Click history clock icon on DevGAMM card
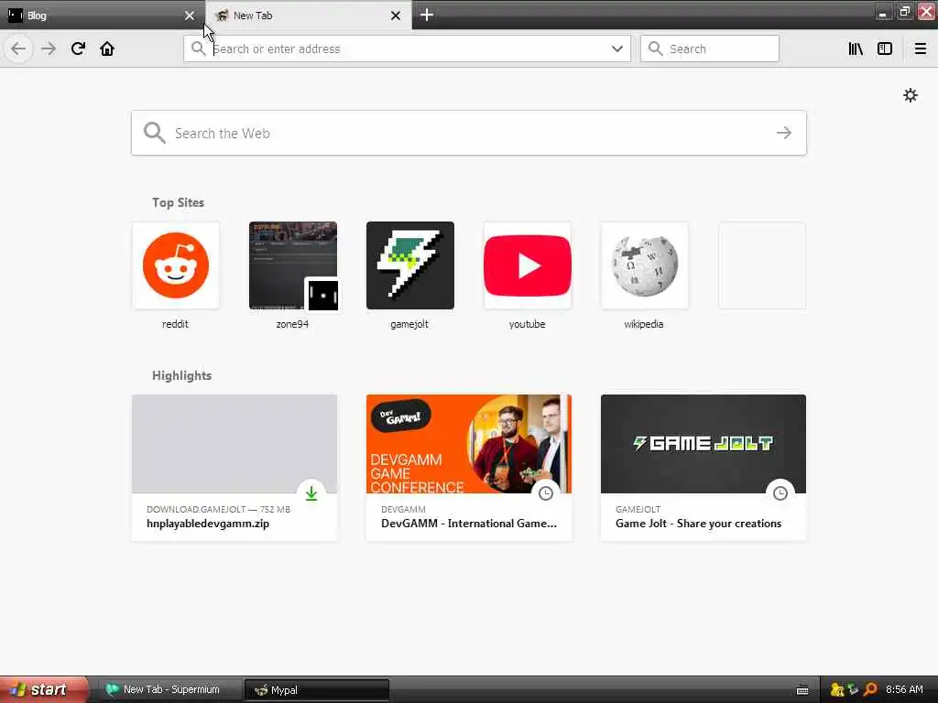 (546, 493)
